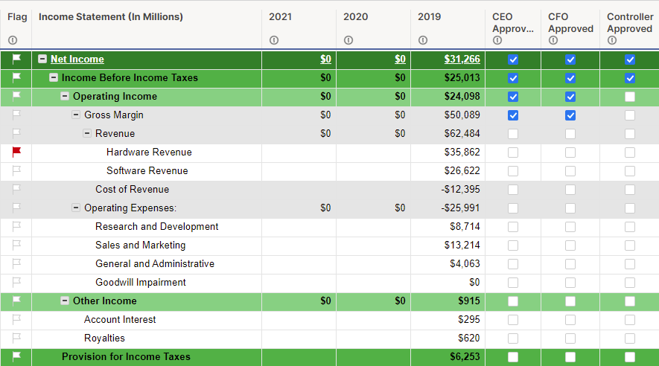Check CFO Approved for Revenue
659x366 pixels.
570,134
